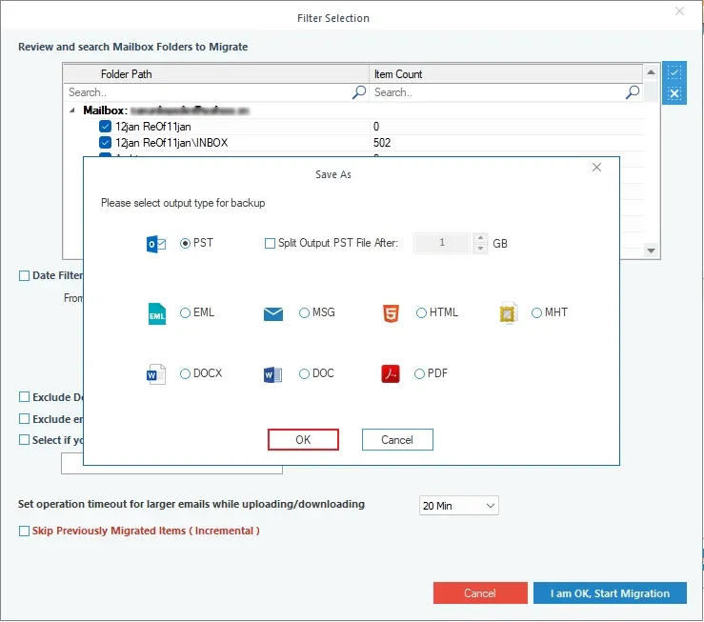Pick the DOCX output radio button
This screenshot has height=622, width=704.
(x=185, y=373)
